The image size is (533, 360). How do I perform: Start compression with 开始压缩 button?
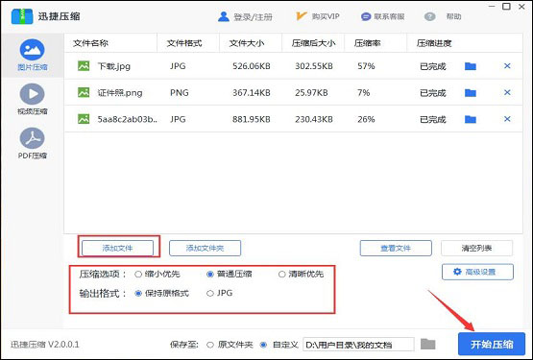pyautogui.click(x=492, y=344)
